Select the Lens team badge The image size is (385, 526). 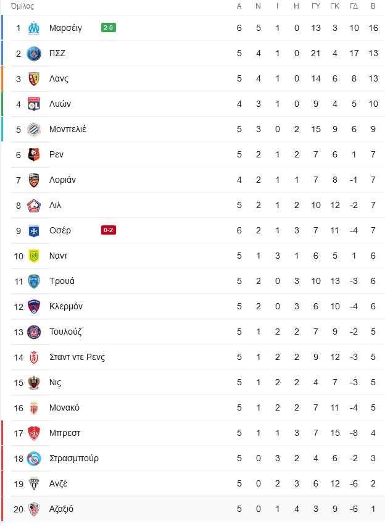[34, 79]
